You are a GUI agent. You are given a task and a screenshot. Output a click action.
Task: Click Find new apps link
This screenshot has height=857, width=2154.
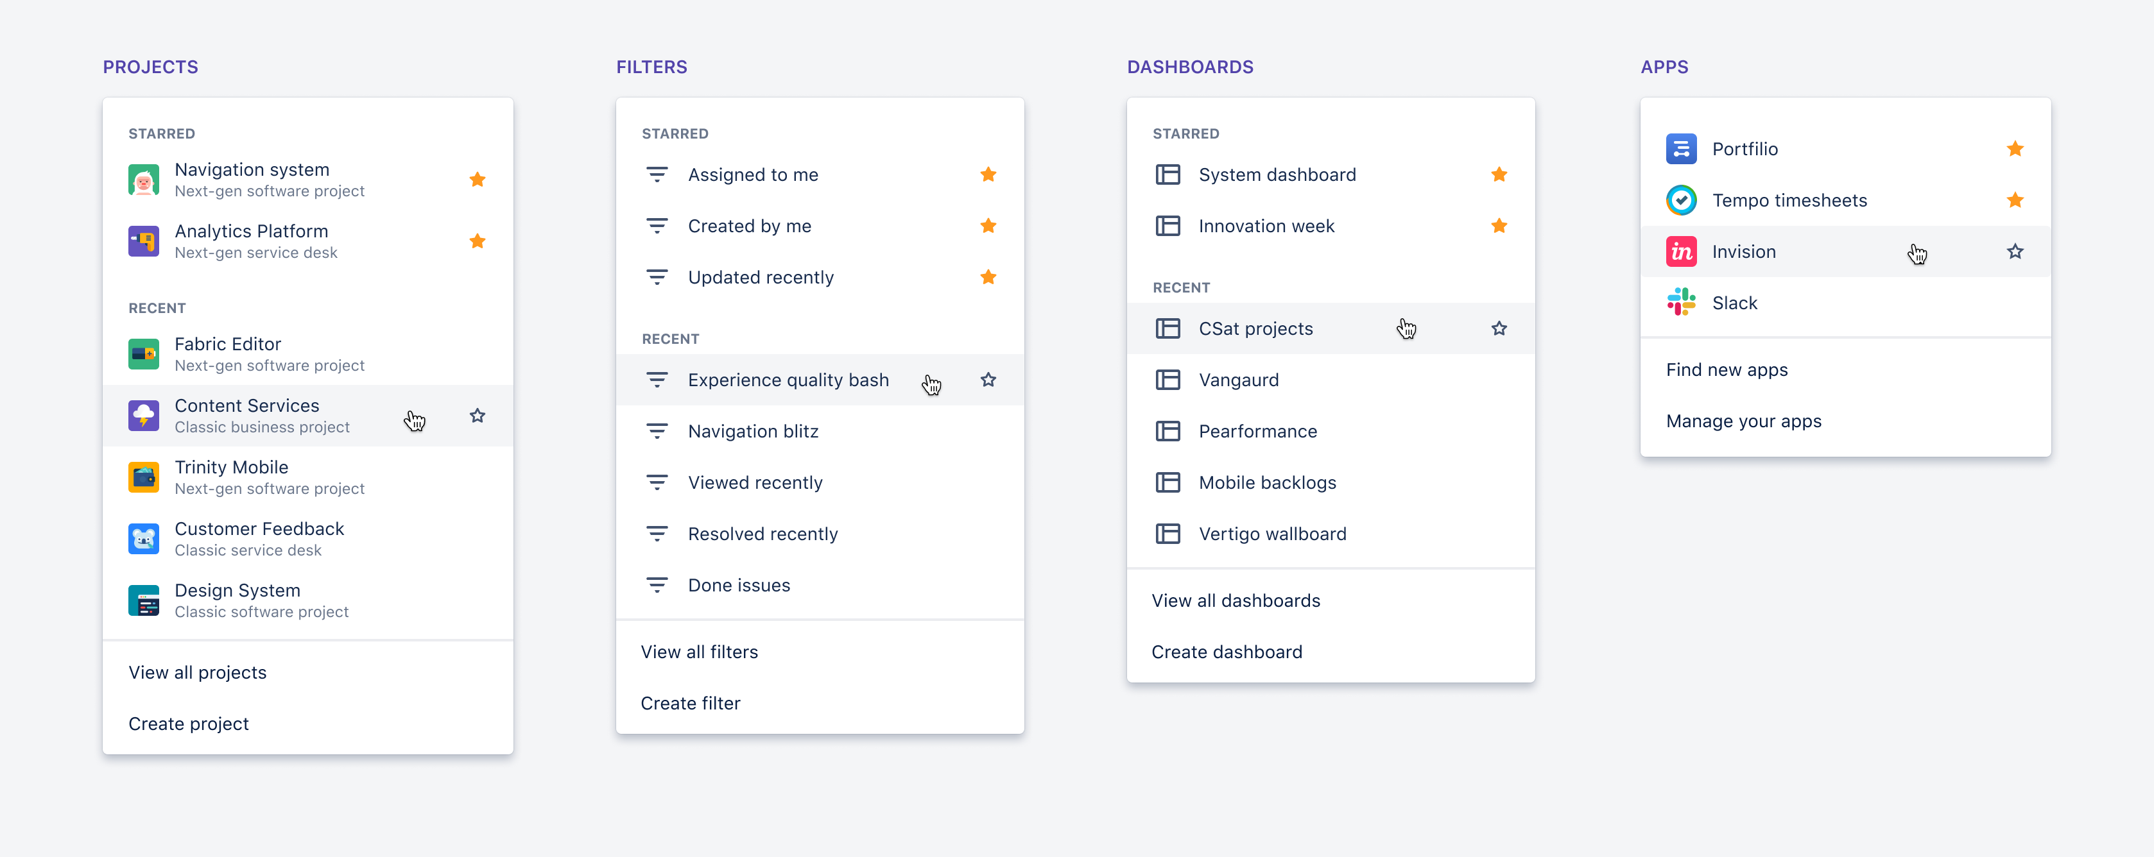[x=1726, y=369]
